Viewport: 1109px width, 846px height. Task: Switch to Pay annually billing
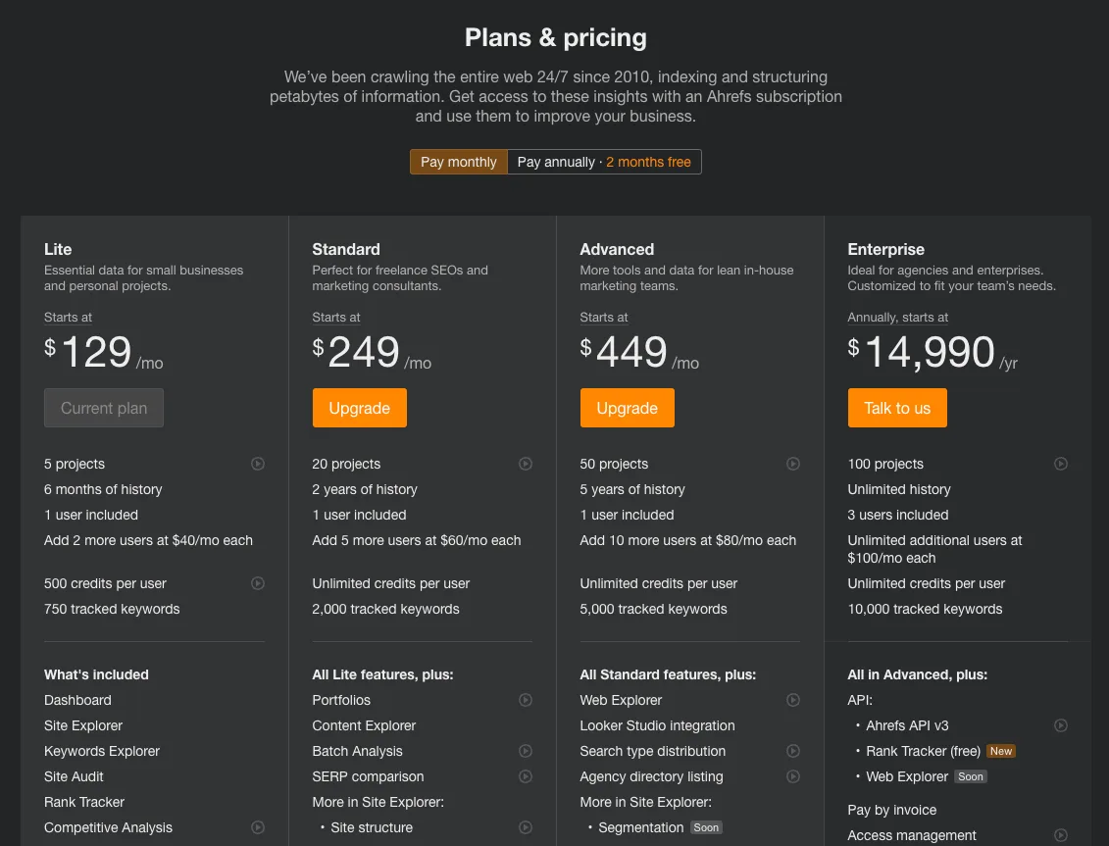pos(604,162)
